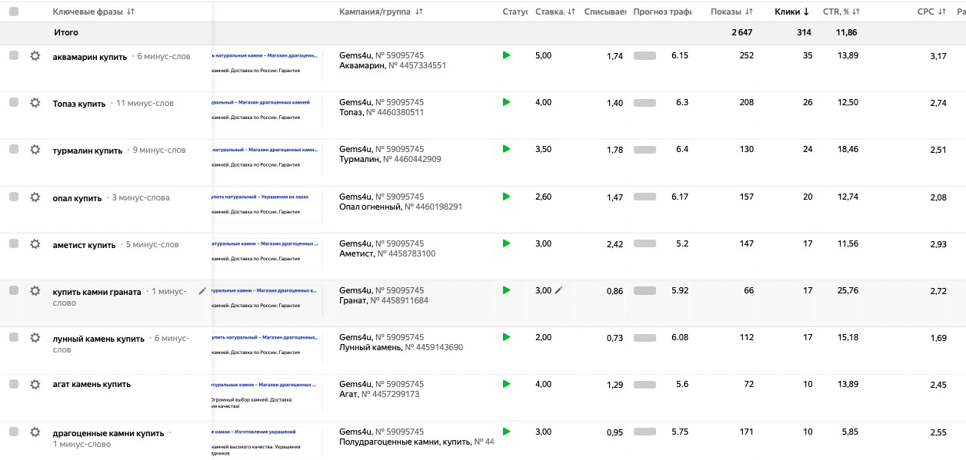Tick the select-all checkbox in header
966x460 pixels.
pos(14,12)
